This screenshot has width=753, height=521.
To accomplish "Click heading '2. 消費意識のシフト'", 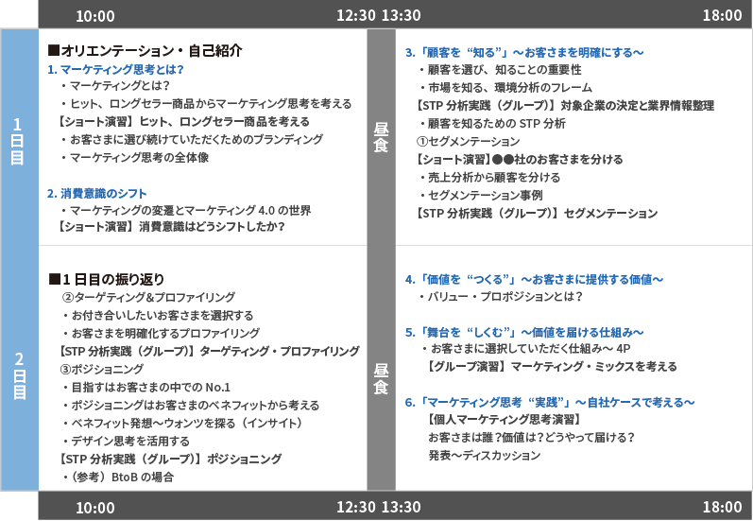I will tap(97, 194).
